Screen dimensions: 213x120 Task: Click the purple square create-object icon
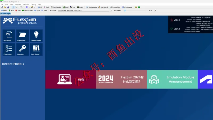[27, 7]
